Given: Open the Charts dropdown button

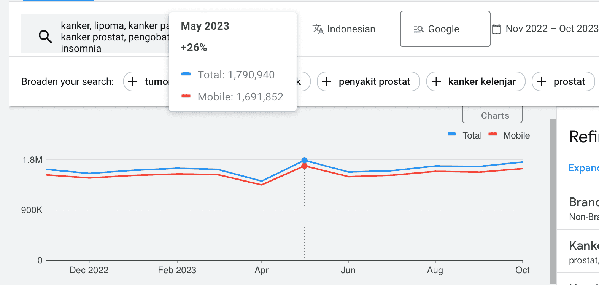Looking at the screenshot, I should click(x=492, y=115).
